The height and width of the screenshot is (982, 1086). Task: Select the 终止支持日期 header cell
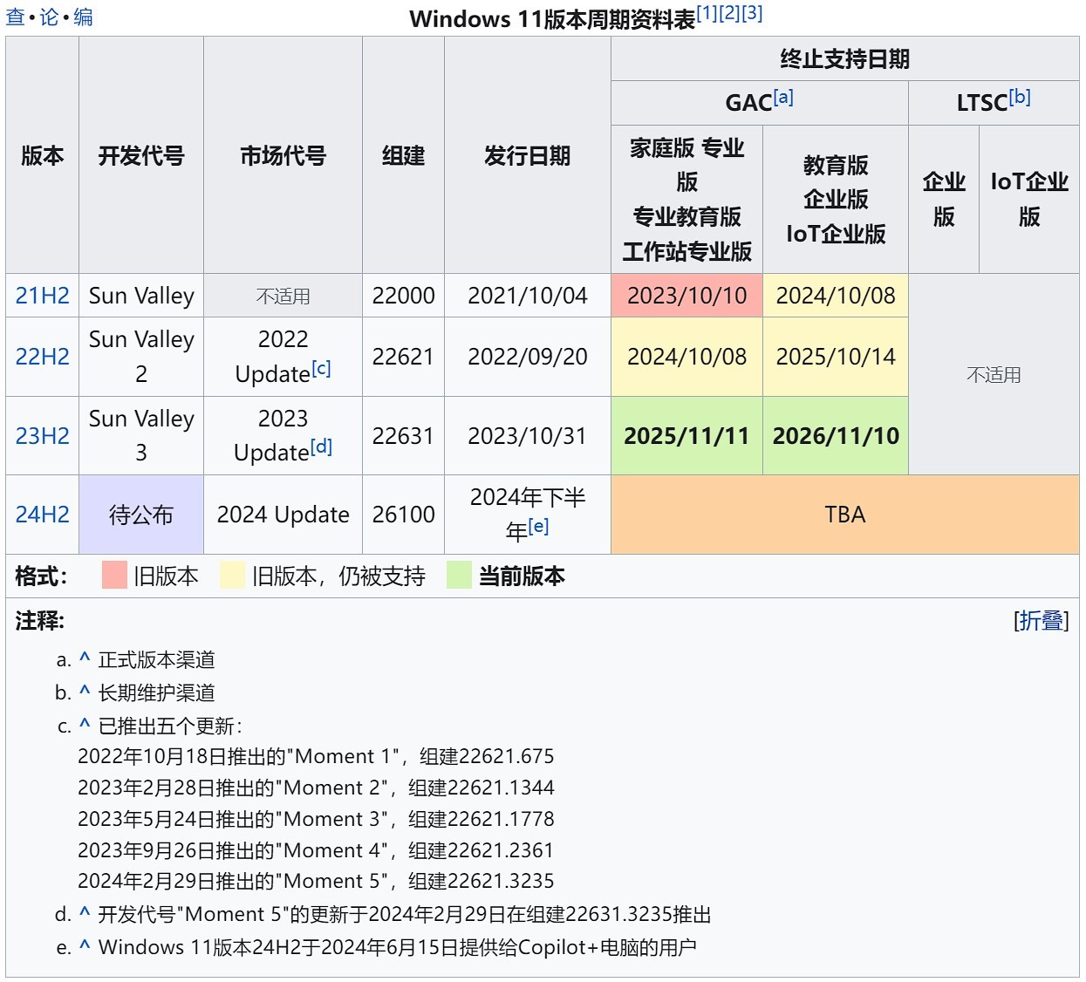(844, 58)
